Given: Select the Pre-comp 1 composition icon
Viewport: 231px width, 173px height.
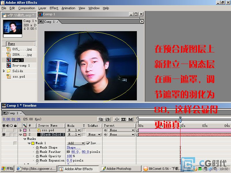Looking at the screenshot, I should click(9, 65).
